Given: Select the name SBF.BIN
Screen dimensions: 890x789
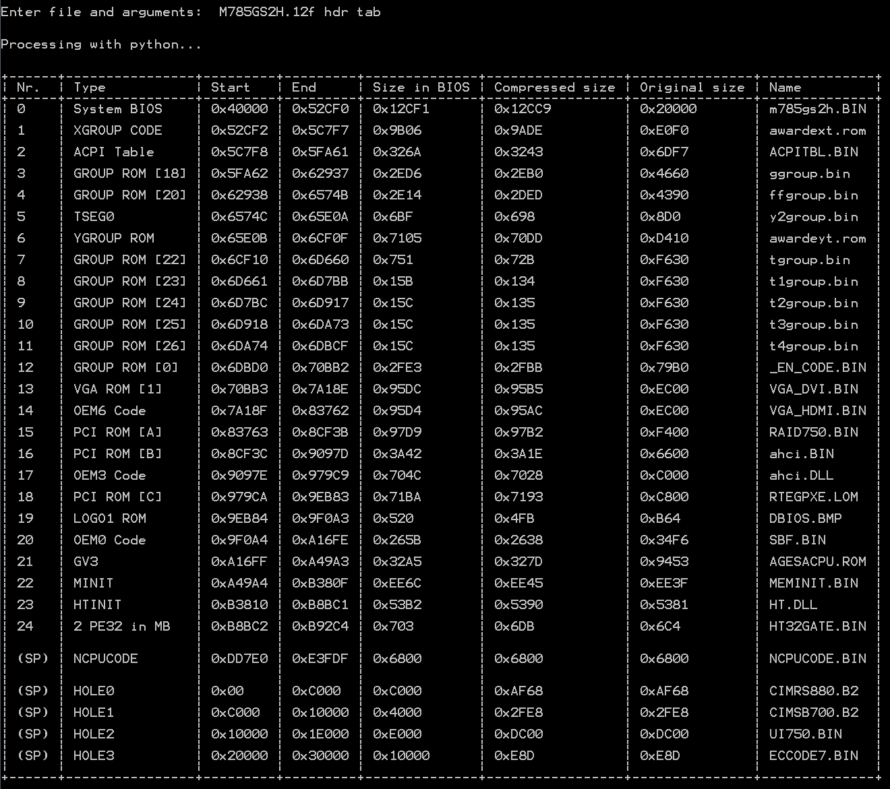Looking at the screenshot, I should 797,540.
